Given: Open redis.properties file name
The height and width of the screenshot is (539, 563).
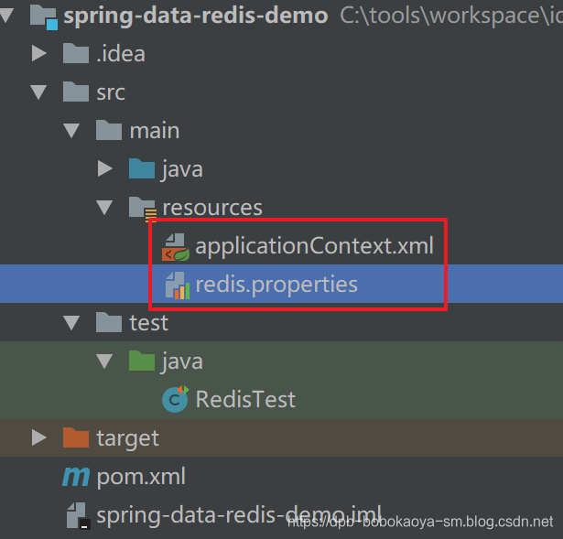Looking at the screenshot, I should tap(276, 285).
